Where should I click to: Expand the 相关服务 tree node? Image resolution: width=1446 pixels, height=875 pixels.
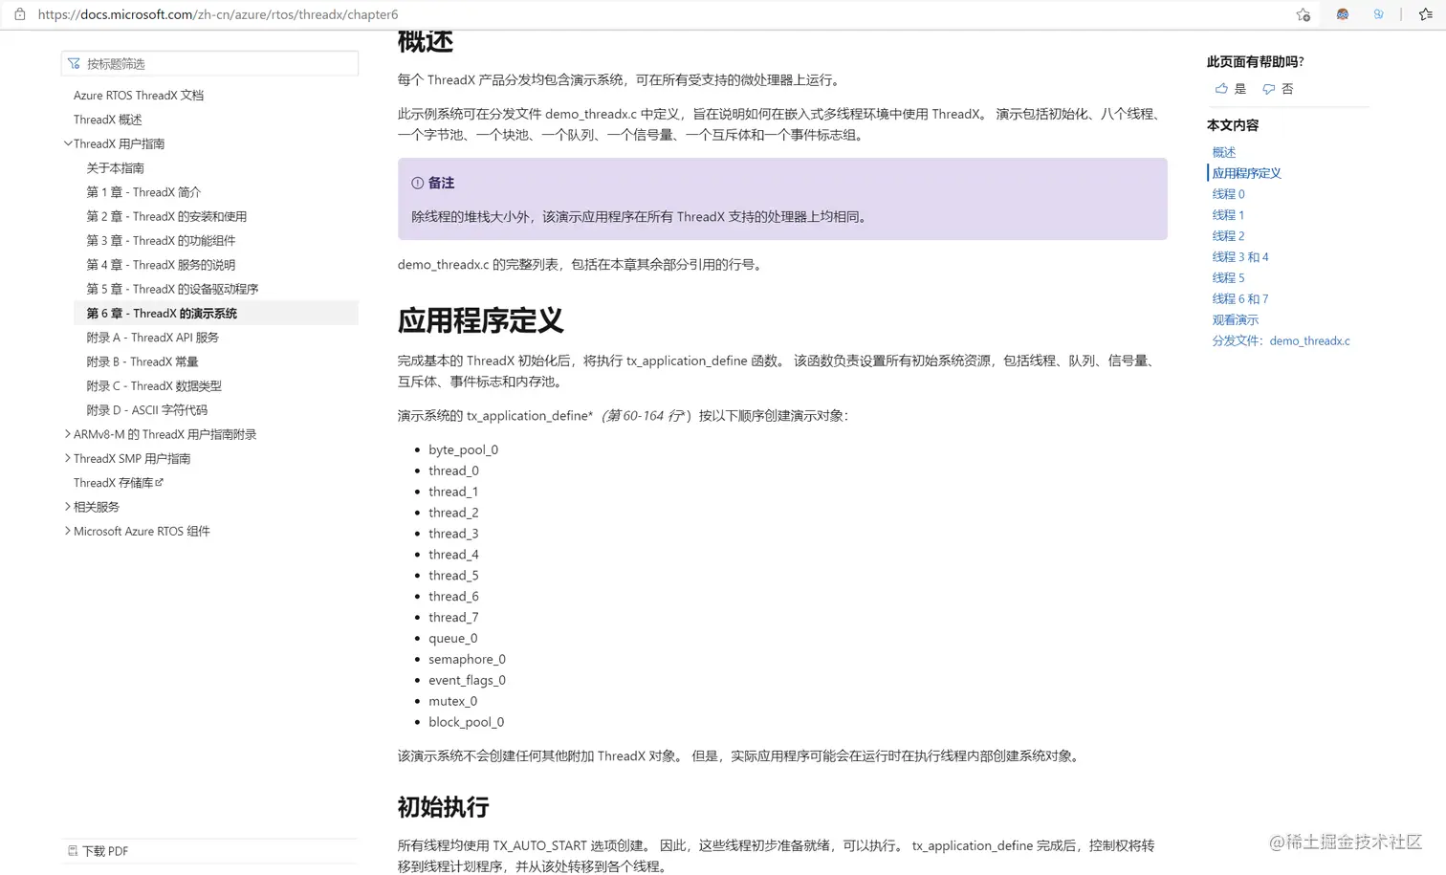pyautogui.click(x=68, y=506)
